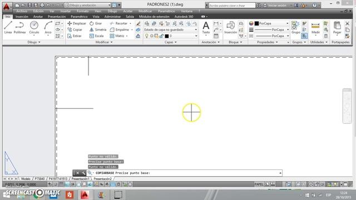Expand the Modificar panel

pyautogui.click(x=104, y=42)
